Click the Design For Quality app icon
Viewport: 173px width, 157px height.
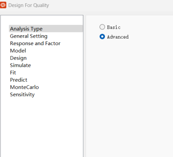[x=3, y=5]
